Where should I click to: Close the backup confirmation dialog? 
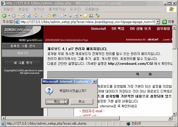[x=94, y=82]
